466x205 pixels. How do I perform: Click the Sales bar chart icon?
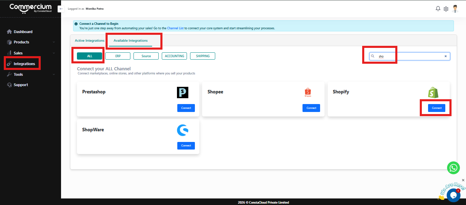[x=9, y=53]
